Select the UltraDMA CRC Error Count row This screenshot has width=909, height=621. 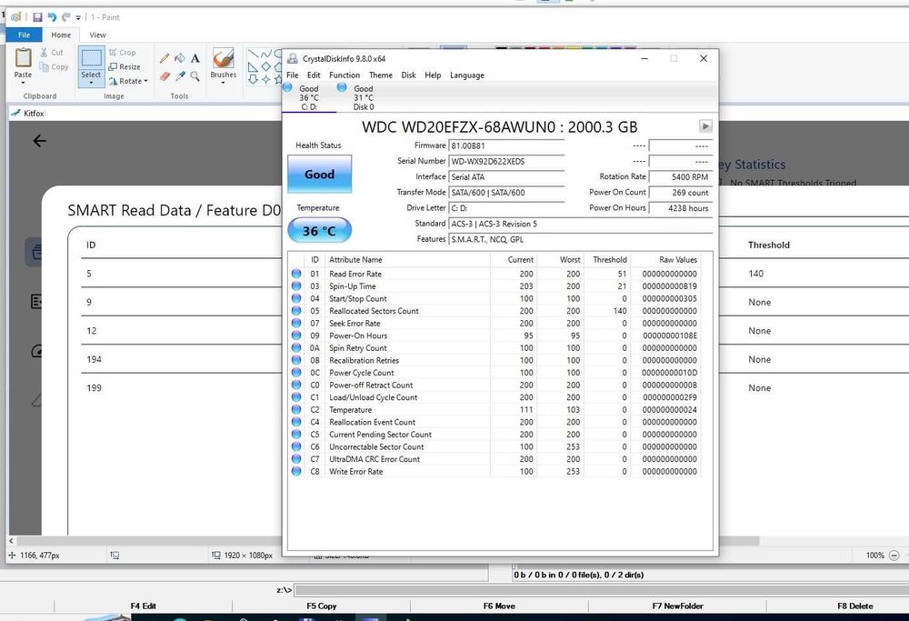point(494,459)
